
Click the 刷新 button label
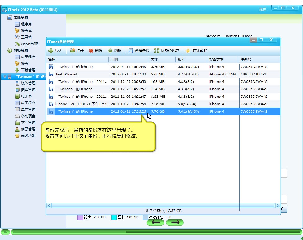117,51
